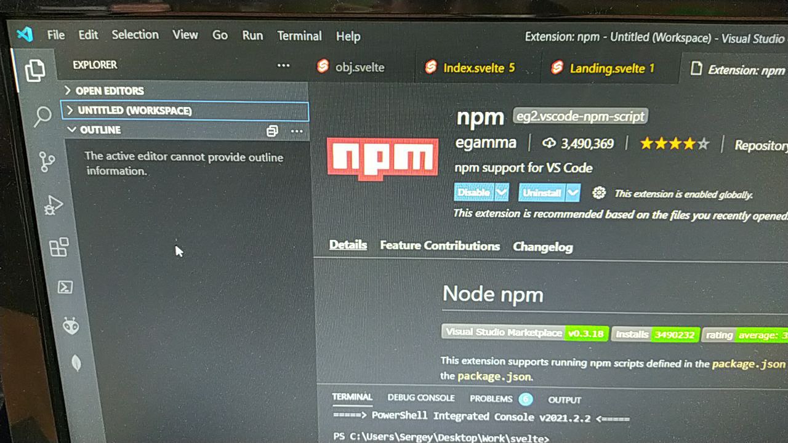788x443 pixels.
Task: Open the Disable dropdown arrow
Action: pos(502,193)
